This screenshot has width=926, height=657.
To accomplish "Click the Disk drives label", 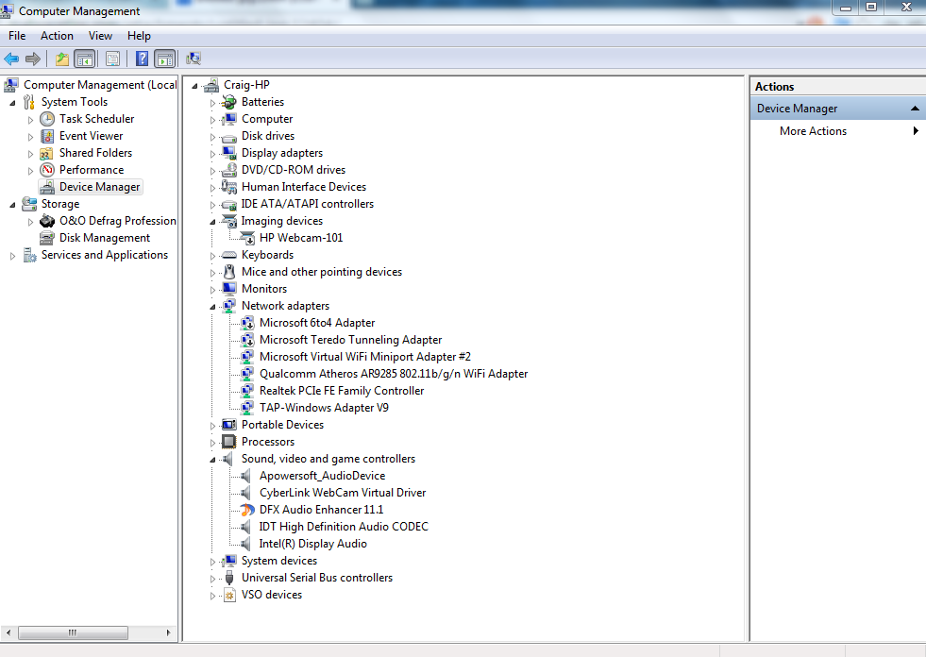I will point(267,136).
